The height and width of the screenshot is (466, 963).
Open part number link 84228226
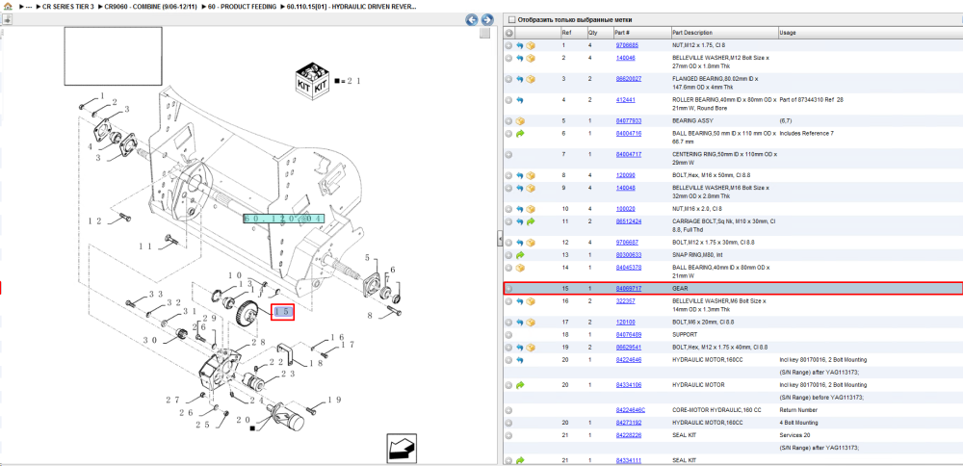[x=628, y=435]
